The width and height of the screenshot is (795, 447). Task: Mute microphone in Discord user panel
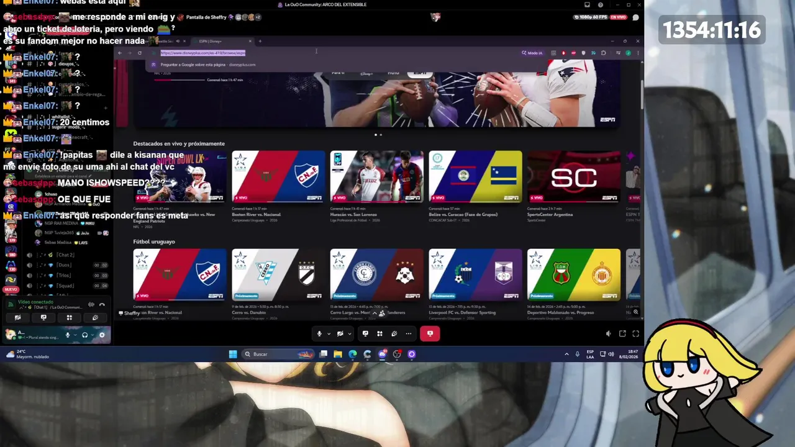(x=68, y=335)
